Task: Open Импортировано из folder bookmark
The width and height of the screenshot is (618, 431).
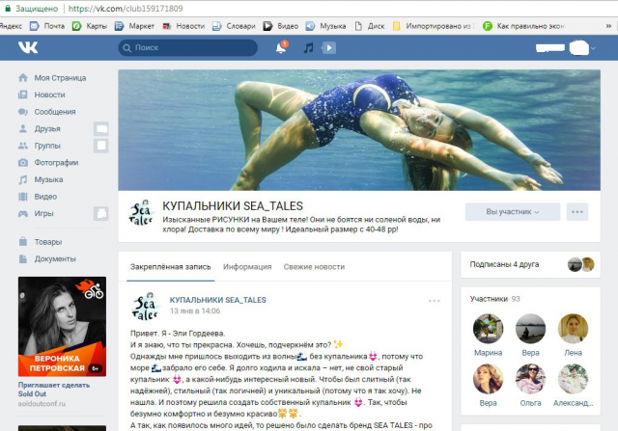Action: coord(434,26)
